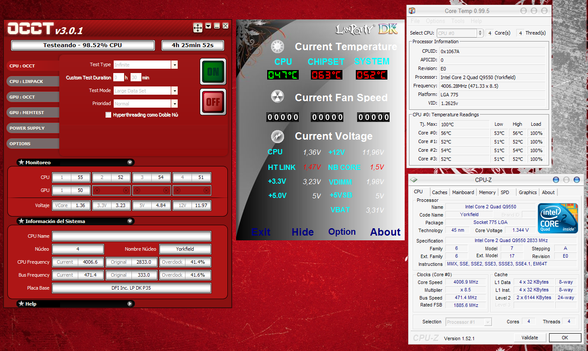588x351 pixels.
Task: Click the Testeando 98.52% CPU progress bar
Action: click(83, 45)
